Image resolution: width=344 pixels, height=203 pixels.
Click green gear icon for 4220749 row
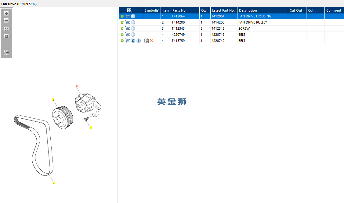click(x=122, y=35)
